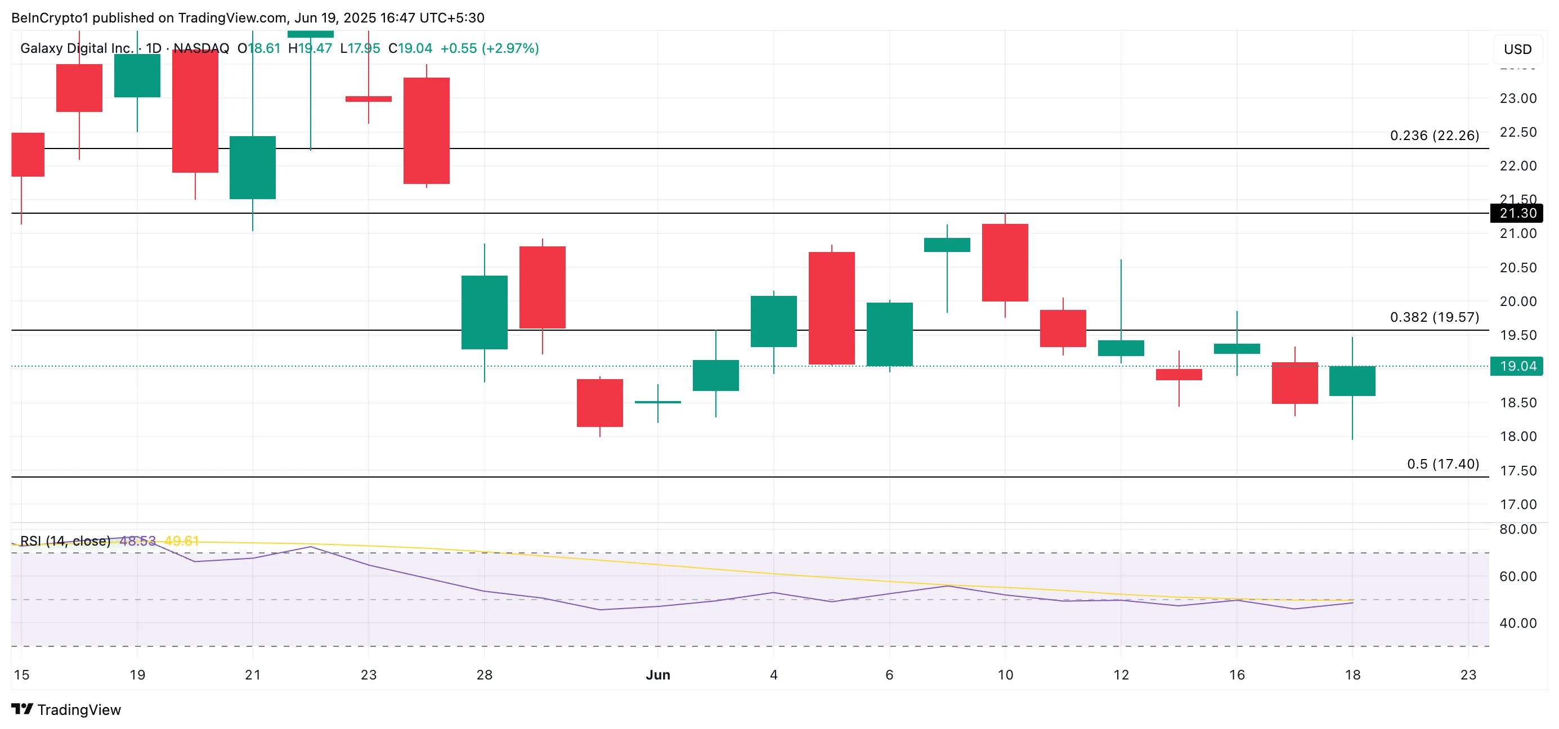
Task: Open the USD currency selector
Action: [1518, 49]
